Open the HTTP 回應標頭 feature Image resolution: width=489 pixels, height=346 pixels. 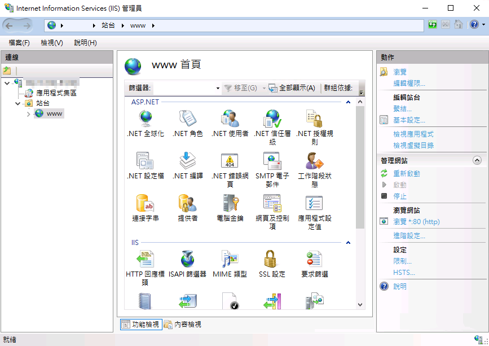coord(146,268)
